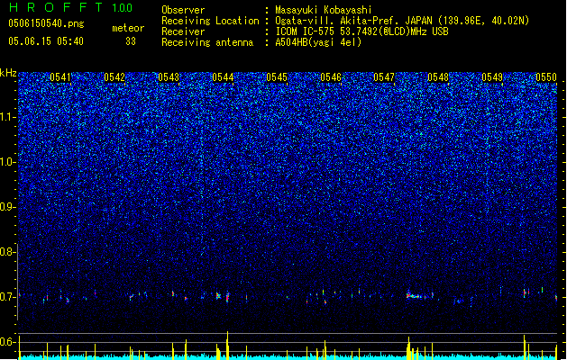
Task: Click observer name Masayuki Kobayashi
Action: pos(324,10)
